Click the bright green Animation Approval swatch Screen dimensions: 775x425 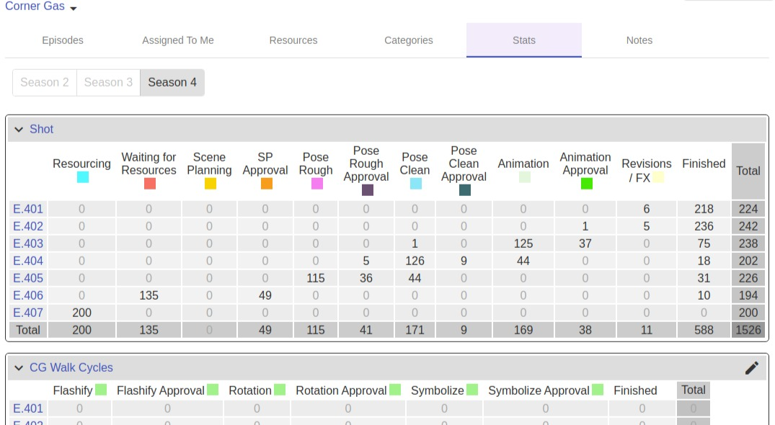point(586,184)
